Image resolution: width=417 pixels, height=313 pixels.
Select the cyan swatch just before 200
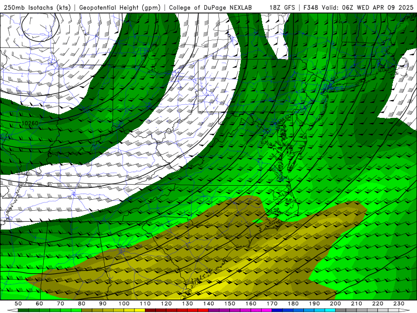coord(330,310)
